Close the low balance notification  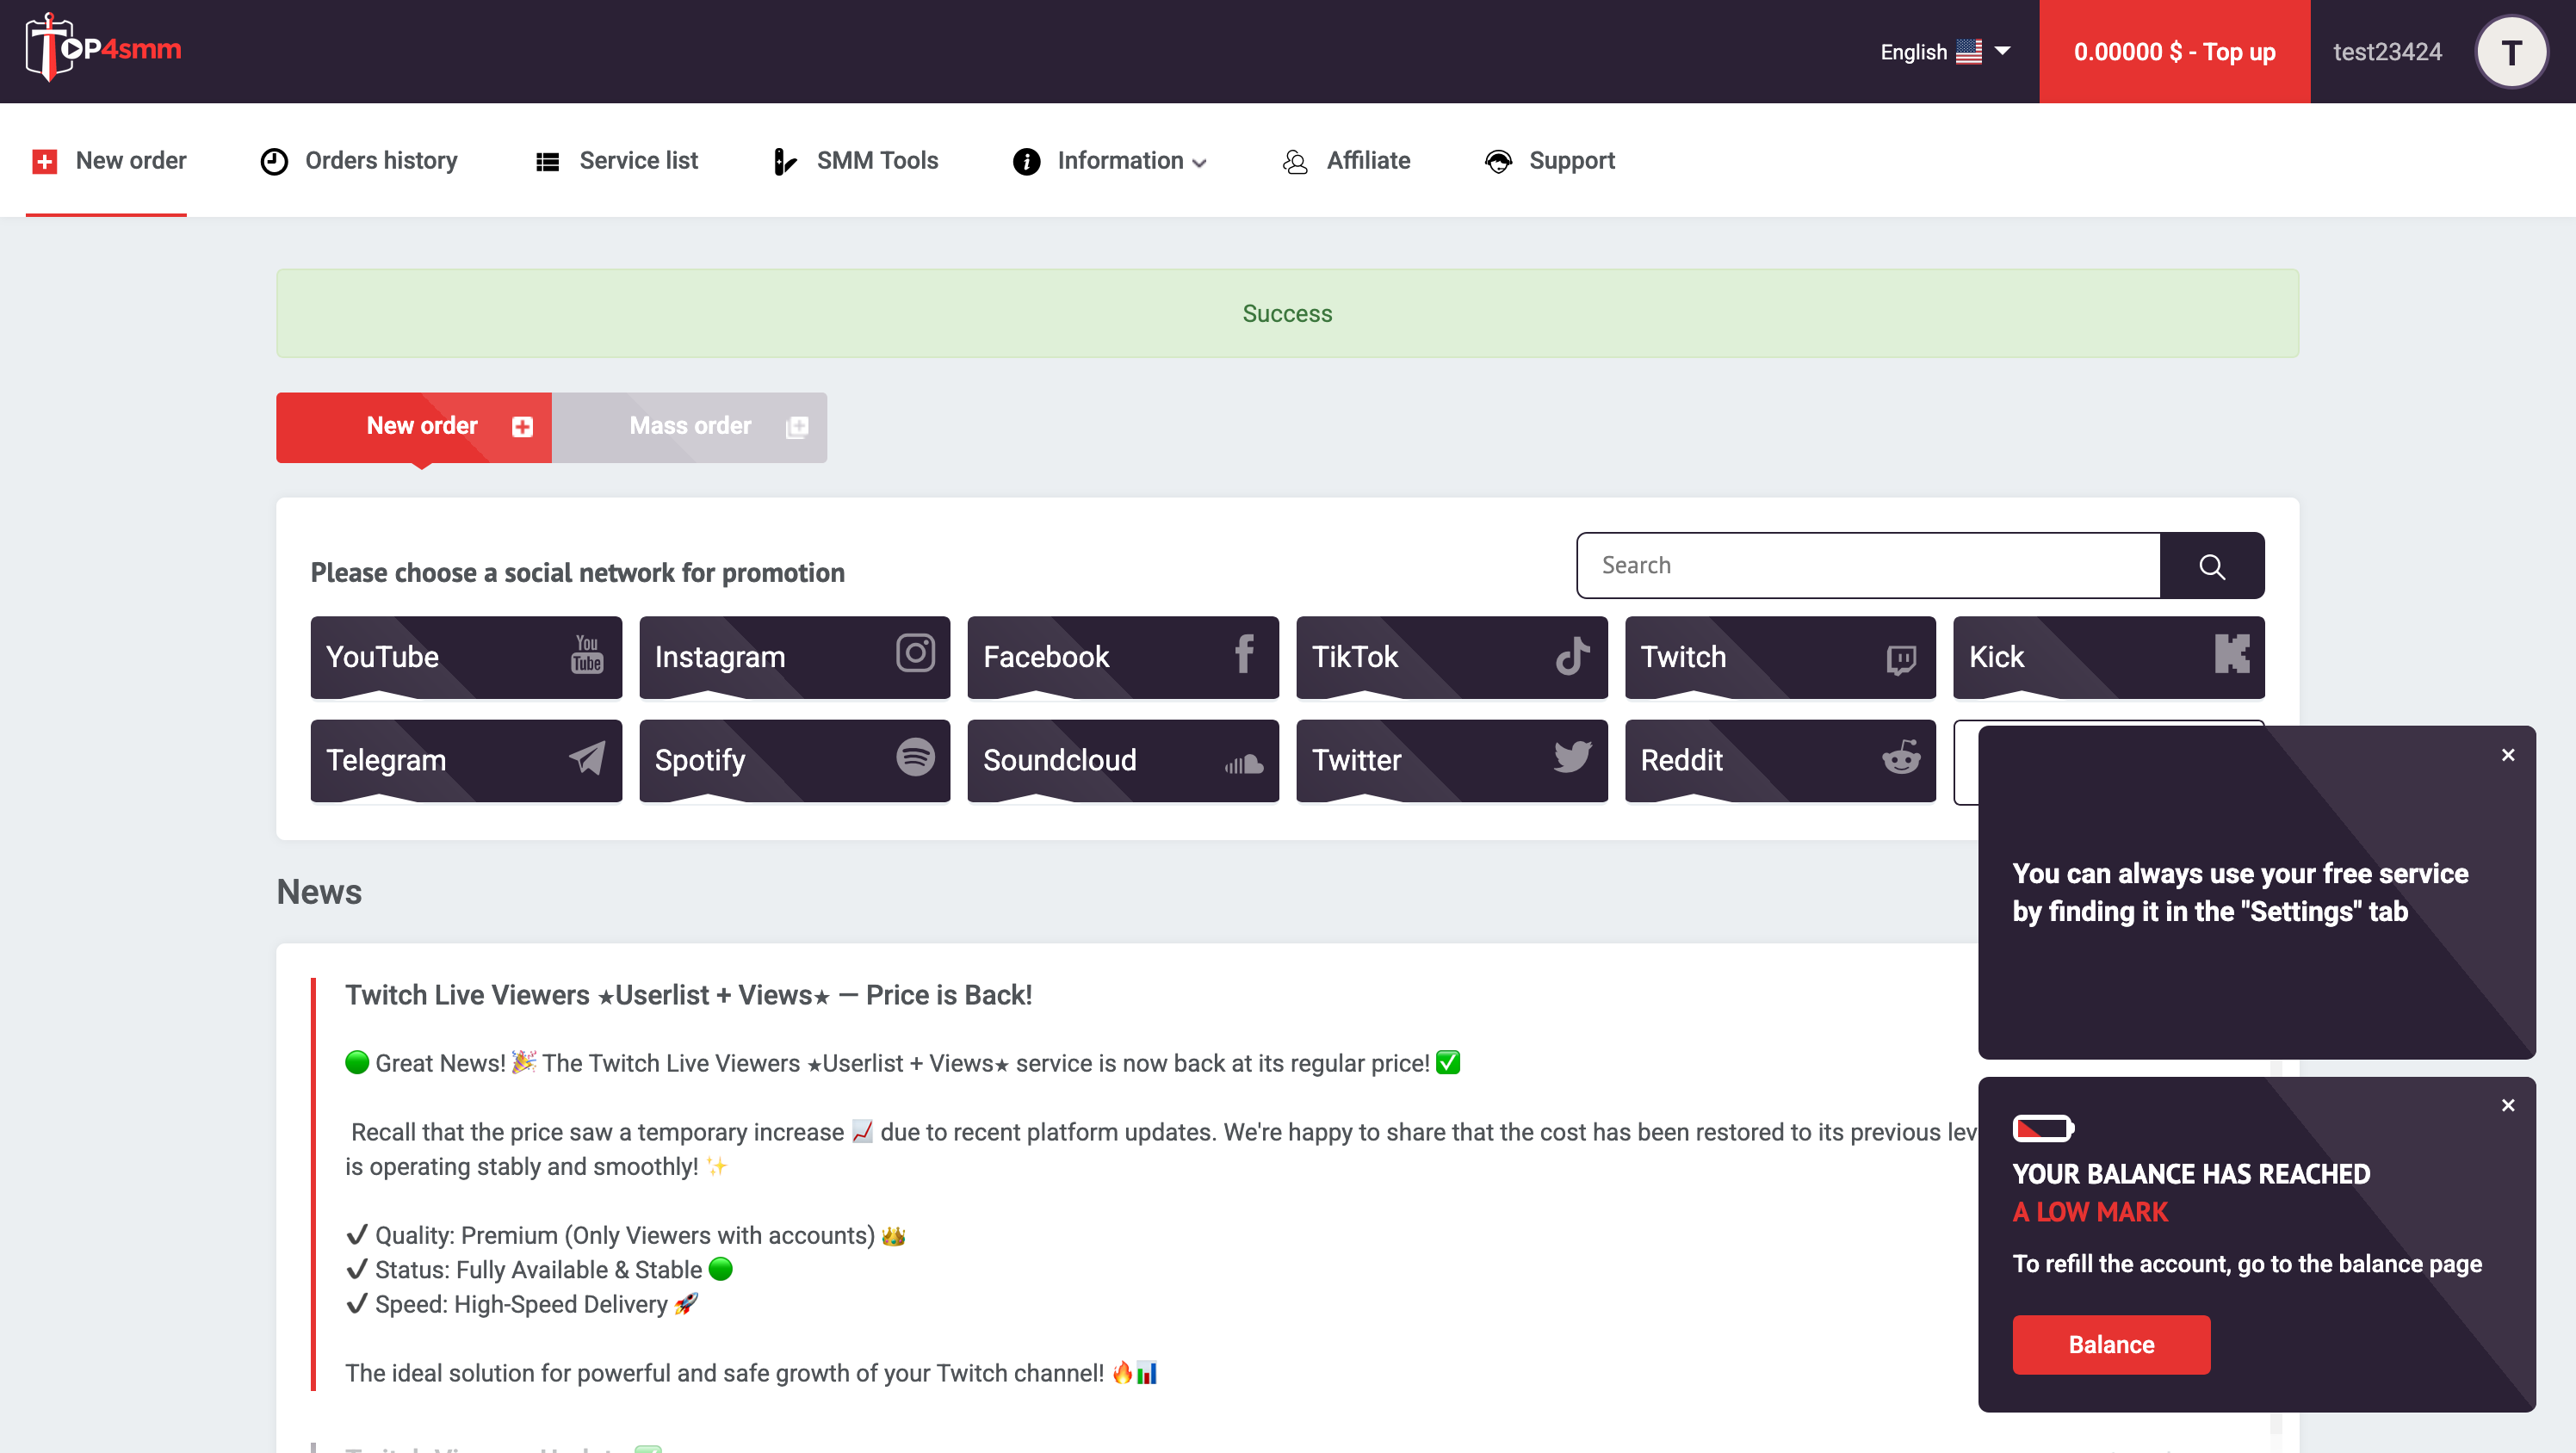[x=2507, y=1105]
